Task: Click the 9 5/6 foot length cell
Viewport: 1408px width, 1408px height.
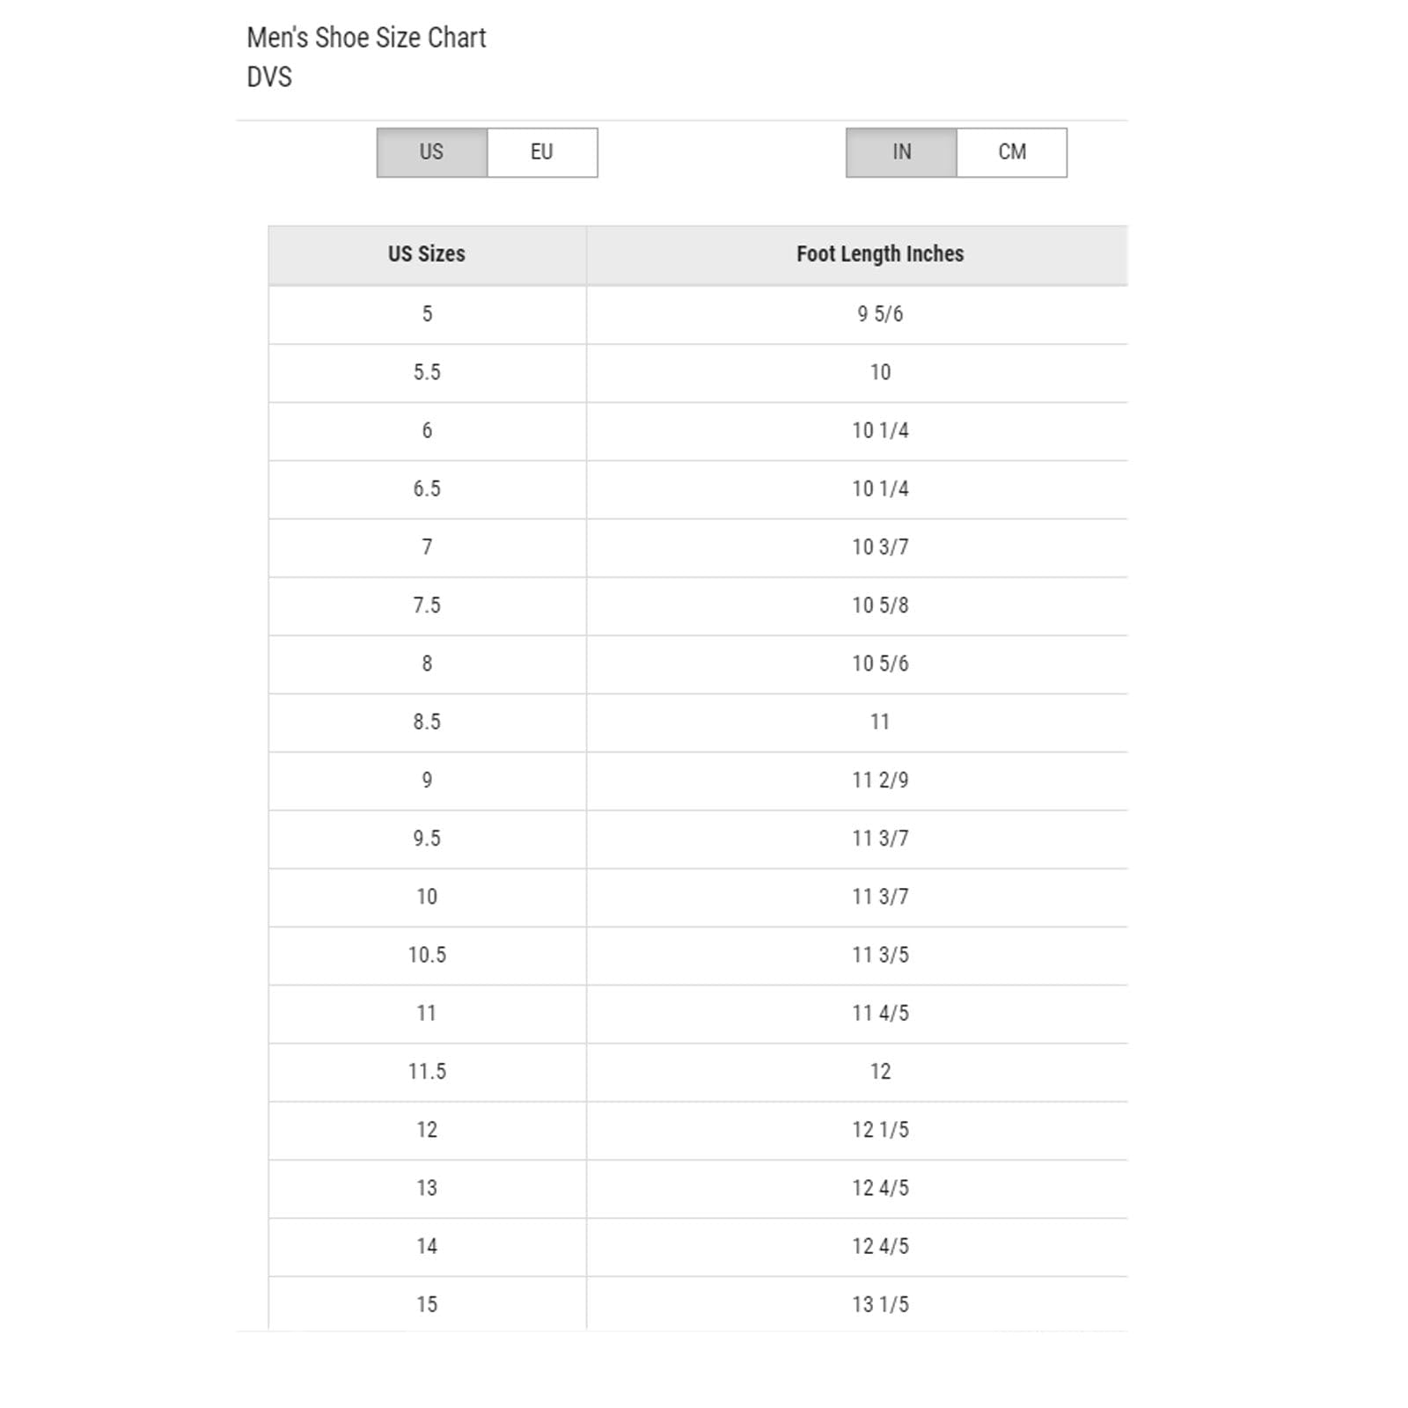Action: click(x=879, y=314)
